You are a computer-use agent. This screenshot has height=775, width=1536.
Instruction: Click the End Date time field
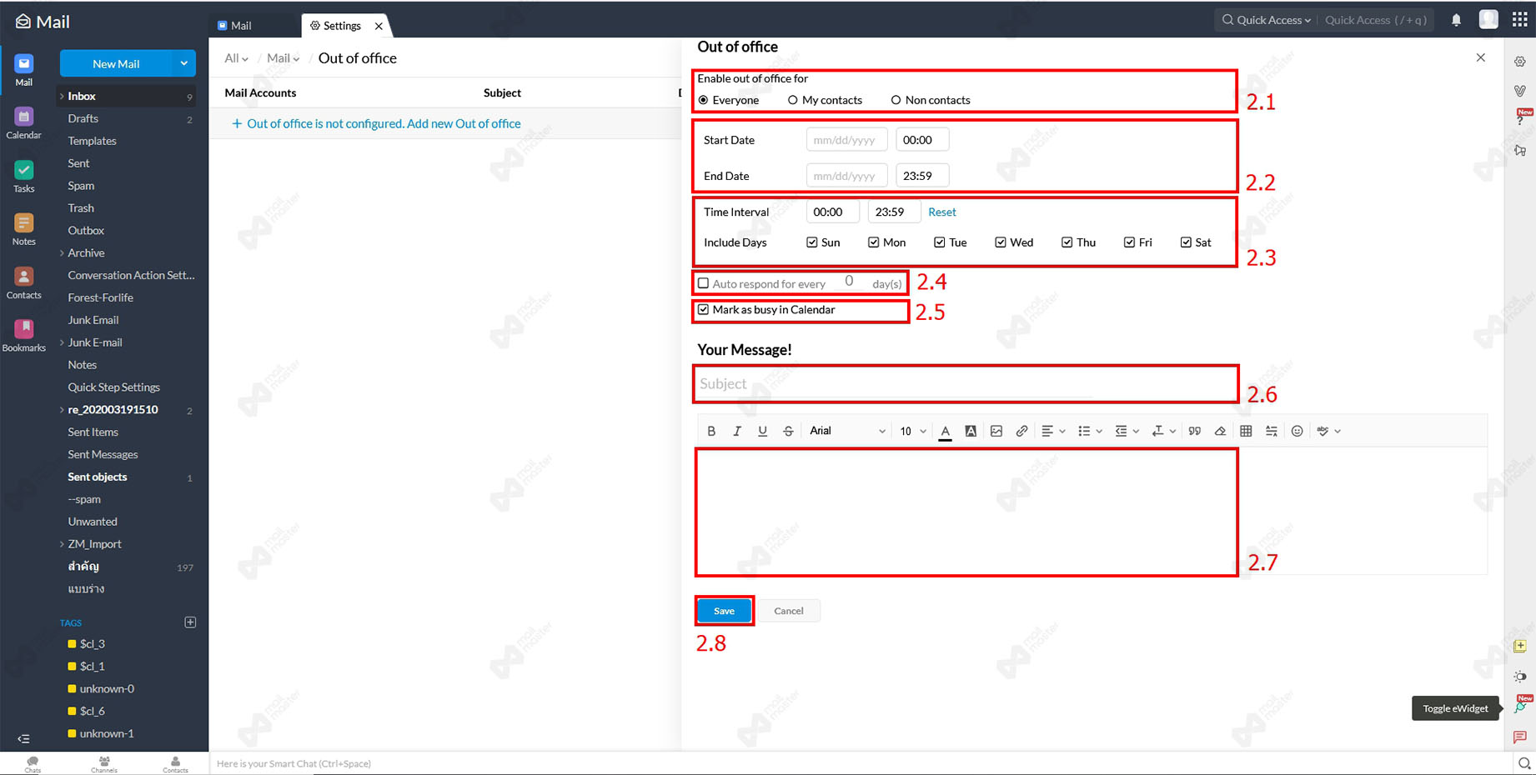click(922, 176)
